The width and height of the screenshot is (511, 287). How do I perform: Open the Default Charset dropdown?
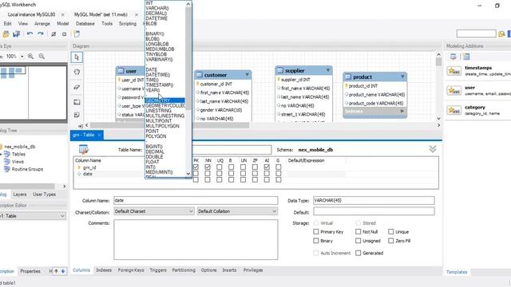coord(154,211)
